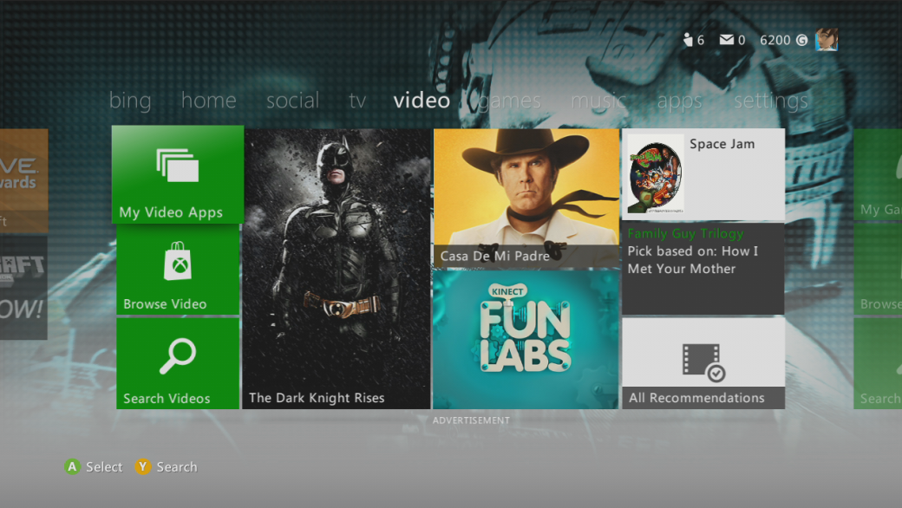Select the video tab
Screen dimensions: 902x508
click(422, 101)
